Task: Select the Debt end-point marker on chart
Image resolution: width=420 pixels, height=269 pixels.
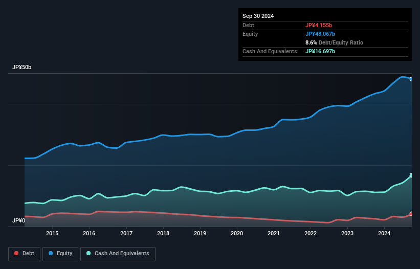Action: tap(411, 214)
